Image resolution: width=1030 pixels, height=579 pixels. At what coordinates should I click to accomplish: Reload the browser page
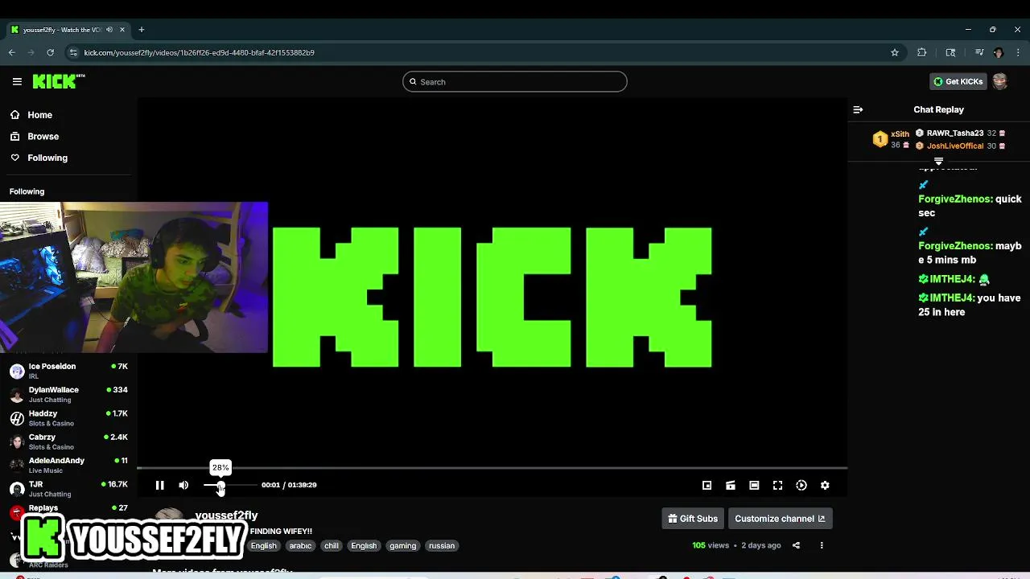(x=50, y=52)
